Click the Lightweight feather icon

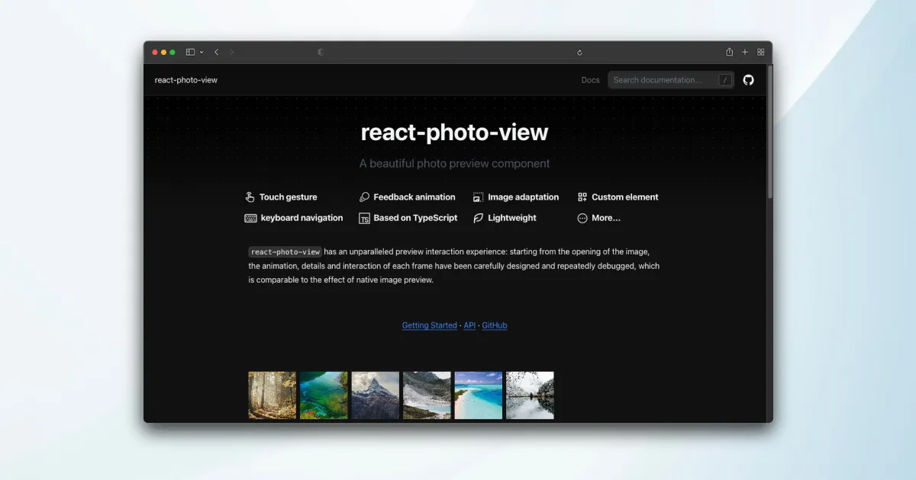(479, 218)
